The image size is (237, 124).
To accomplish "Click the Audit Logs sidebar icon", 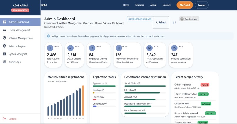I will coord(4,62).
